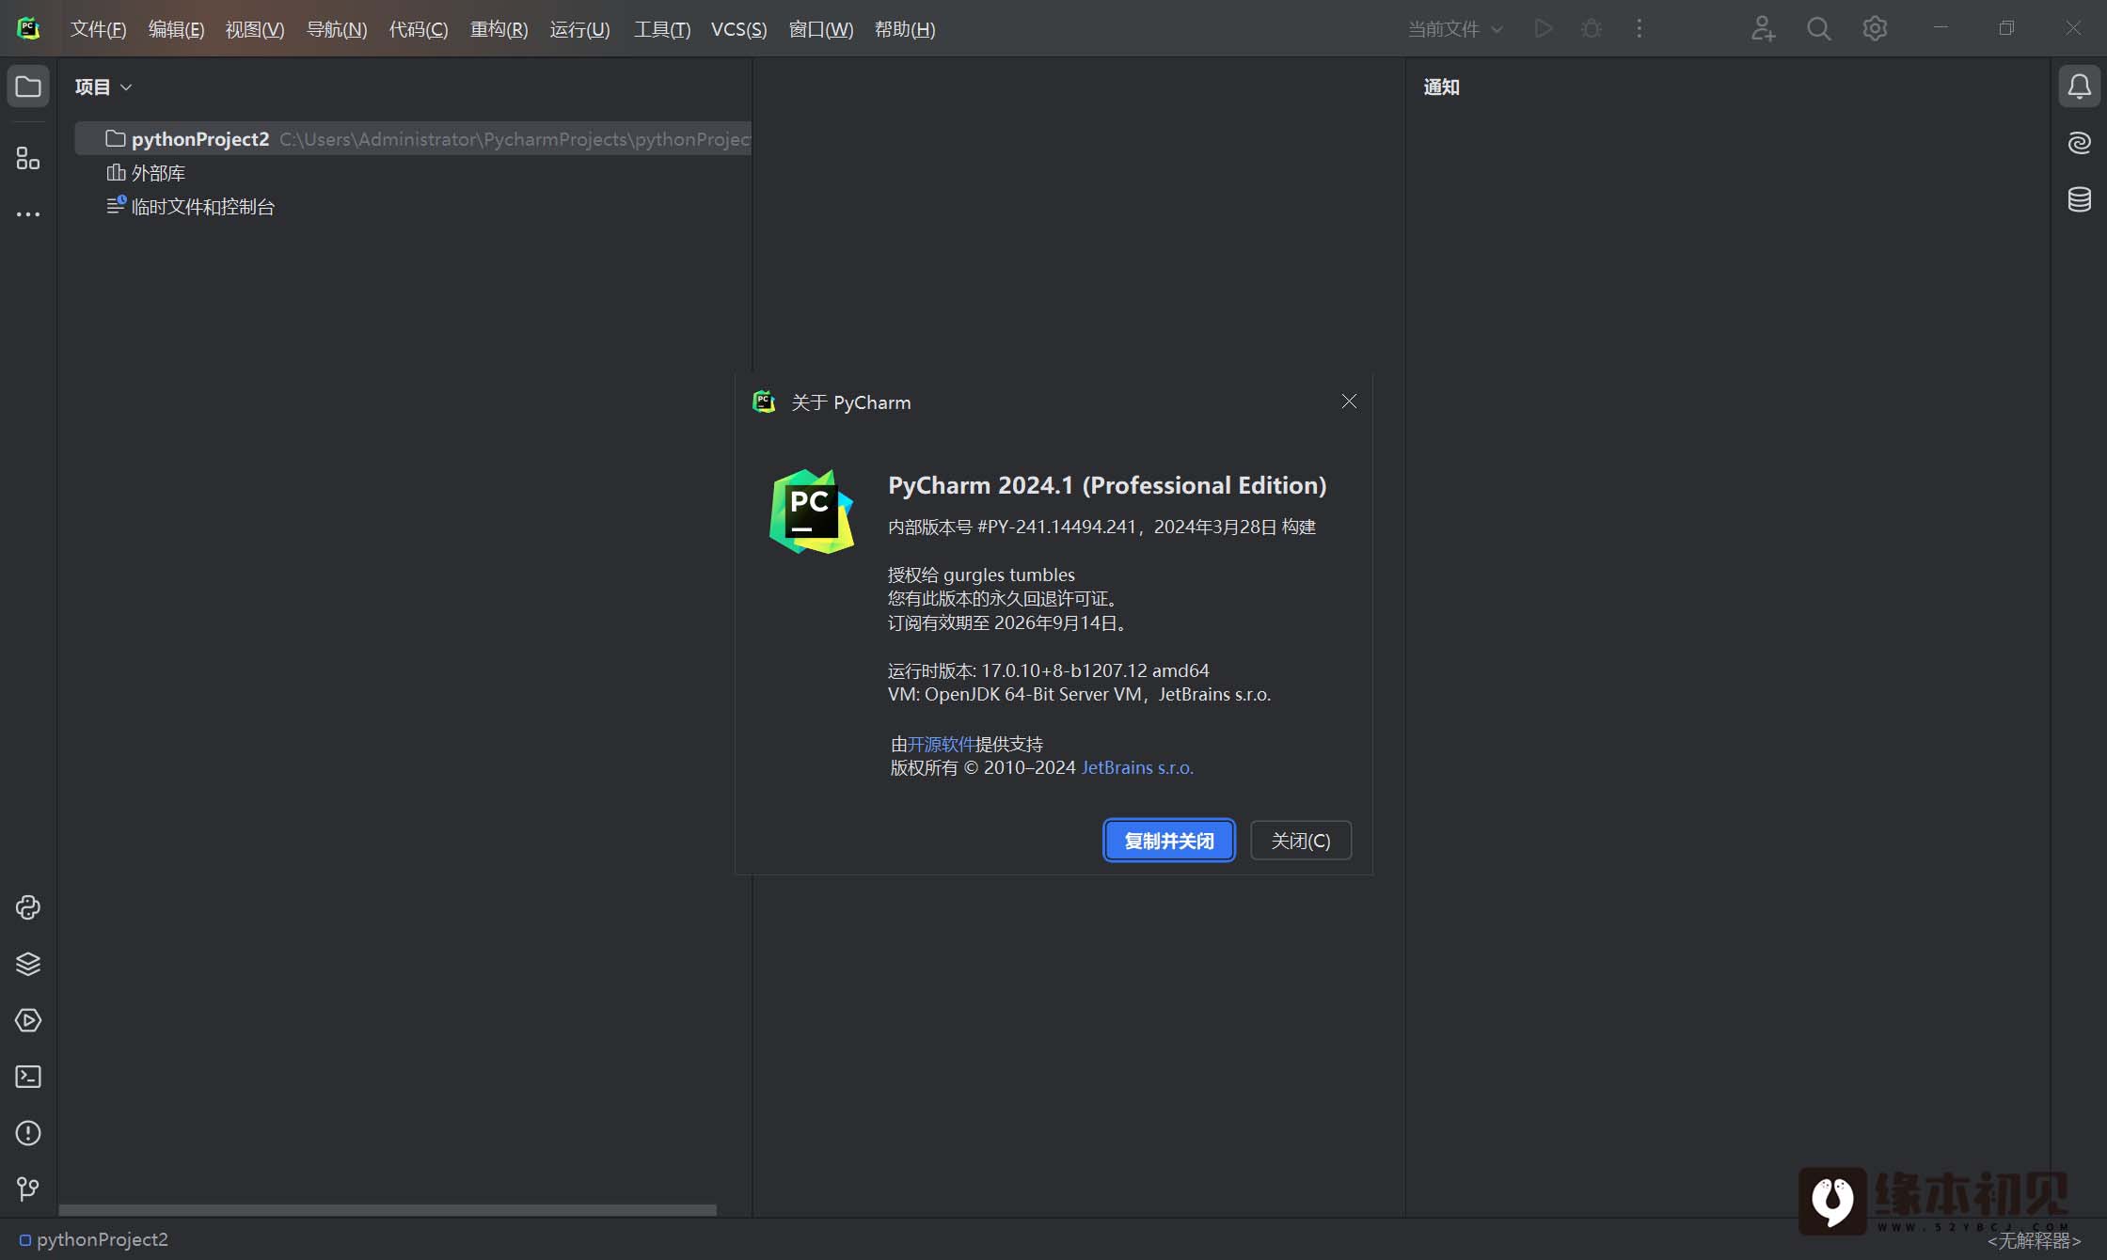Select the External Libraries node 外部库

[x=146, y=173]
